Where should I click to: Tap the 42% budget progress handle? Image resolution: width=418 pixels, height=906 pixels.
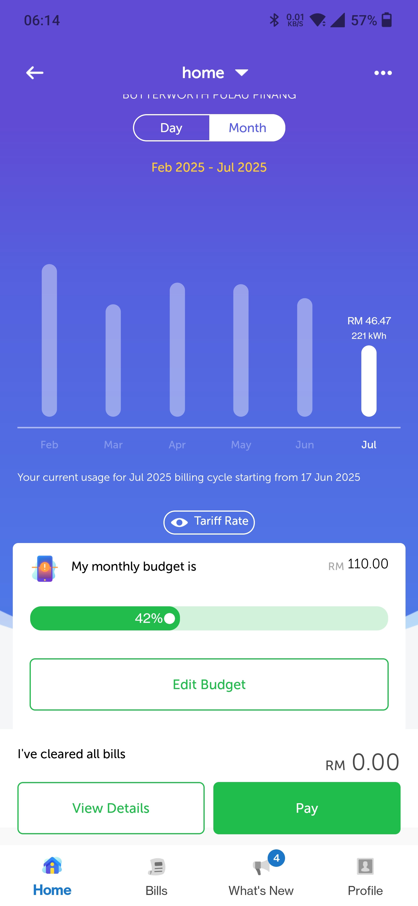click(170, 618)
